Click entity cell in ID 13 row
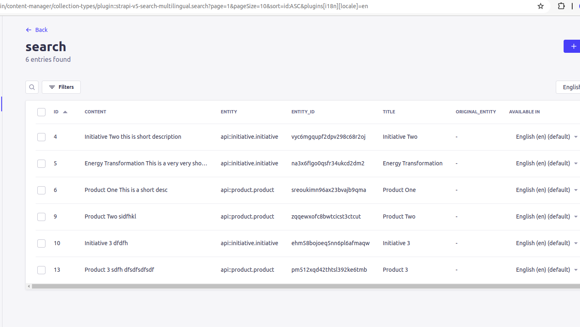Screen dimensions: 580x327 tap(248, 270)
